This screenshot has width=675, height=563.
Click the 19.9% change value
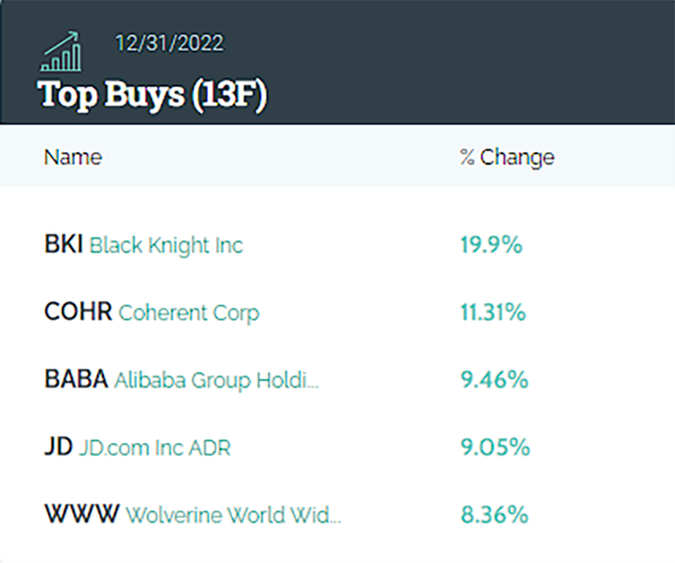tap(491, 246)
